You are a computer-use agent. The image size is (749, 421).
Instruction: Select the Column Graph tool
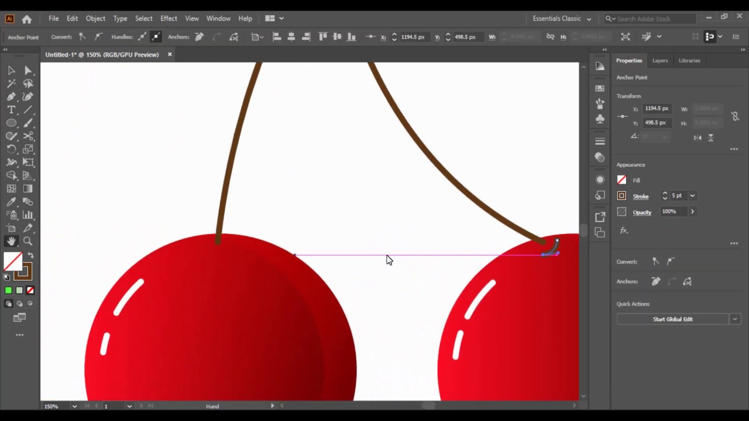pyautogui.click(x=28, y=215)
